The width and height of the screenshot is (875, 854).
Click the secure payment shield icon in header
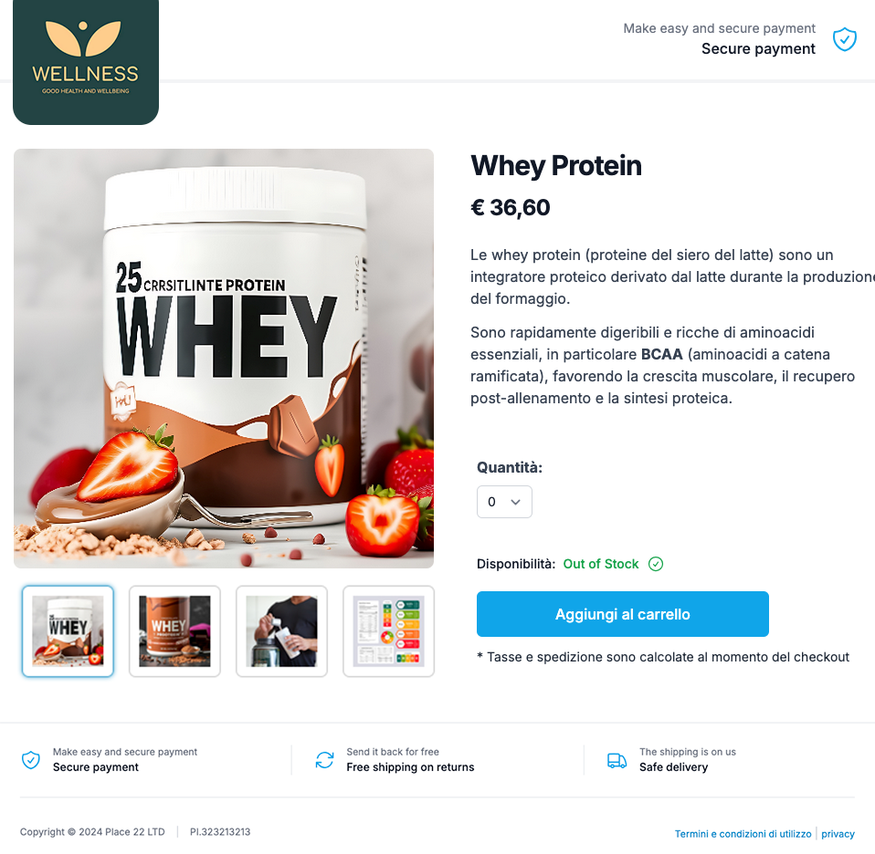(844, 39)
